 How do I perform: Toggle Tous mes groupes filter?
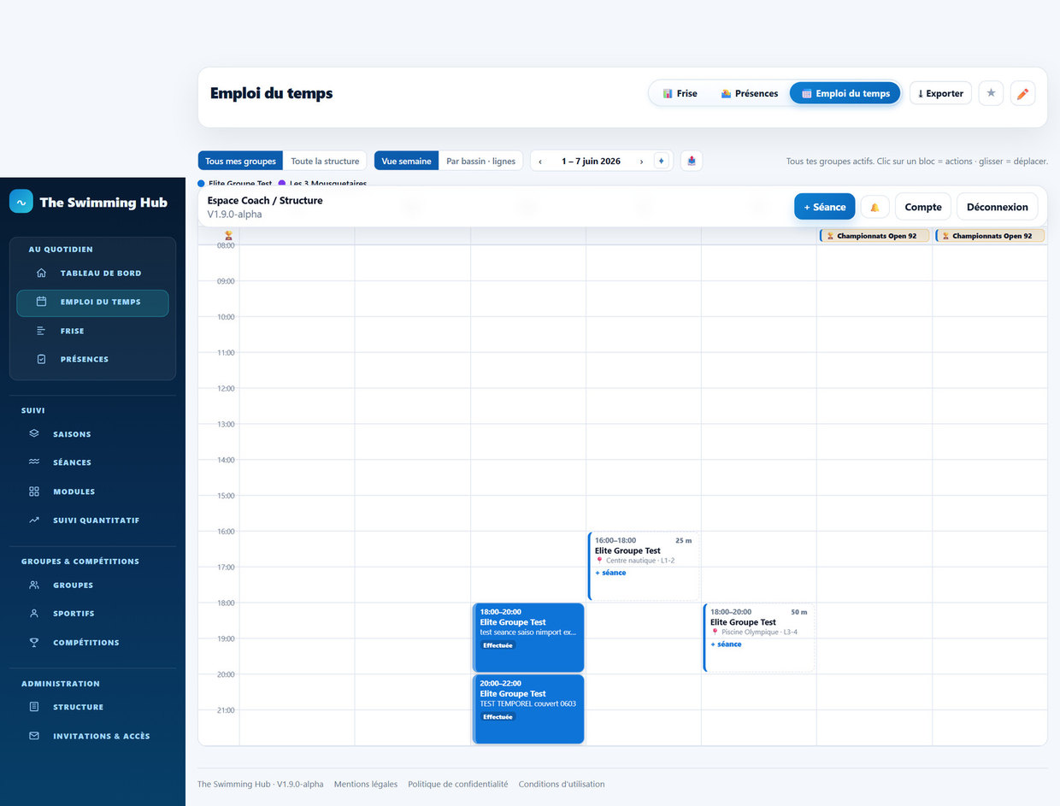tap(241, 161)
